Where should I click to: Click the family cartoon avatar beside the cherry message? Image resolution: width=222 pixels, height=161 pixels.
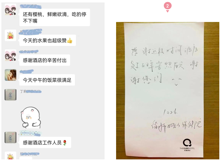[x=10, y=9]
